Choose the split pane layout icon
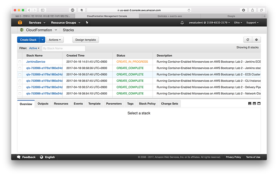This screenshot has height=176, width=278. click(x=254, y=104)
